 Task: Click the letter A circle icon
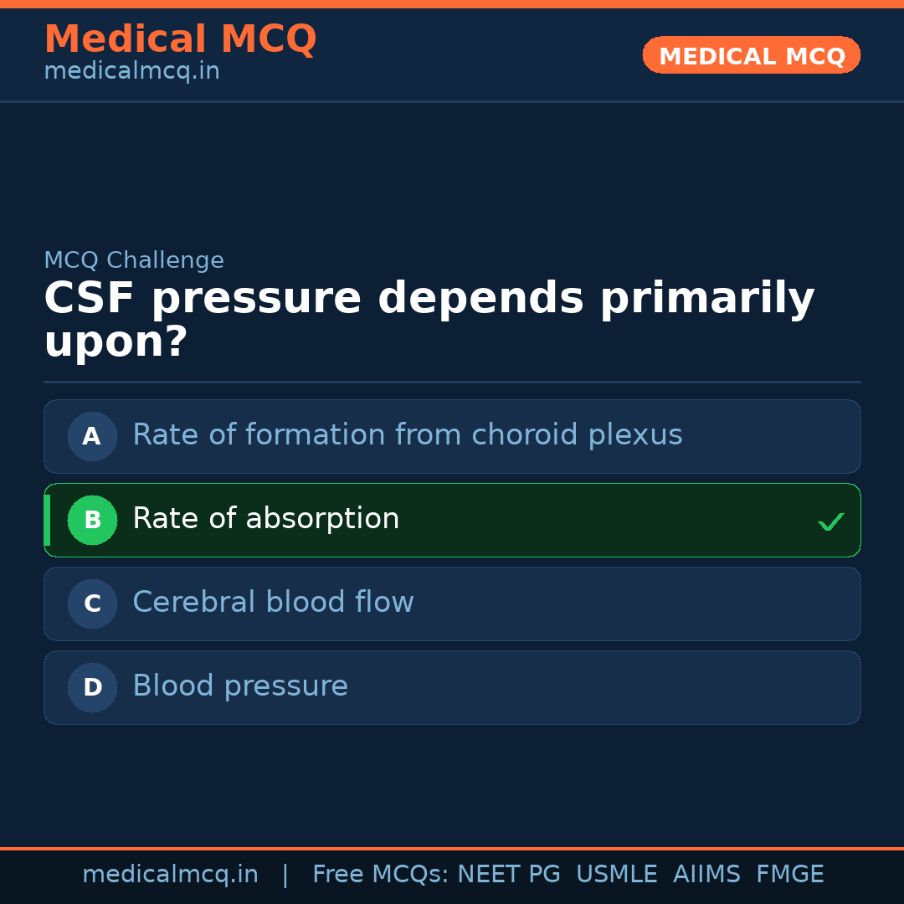click(92, 436)
